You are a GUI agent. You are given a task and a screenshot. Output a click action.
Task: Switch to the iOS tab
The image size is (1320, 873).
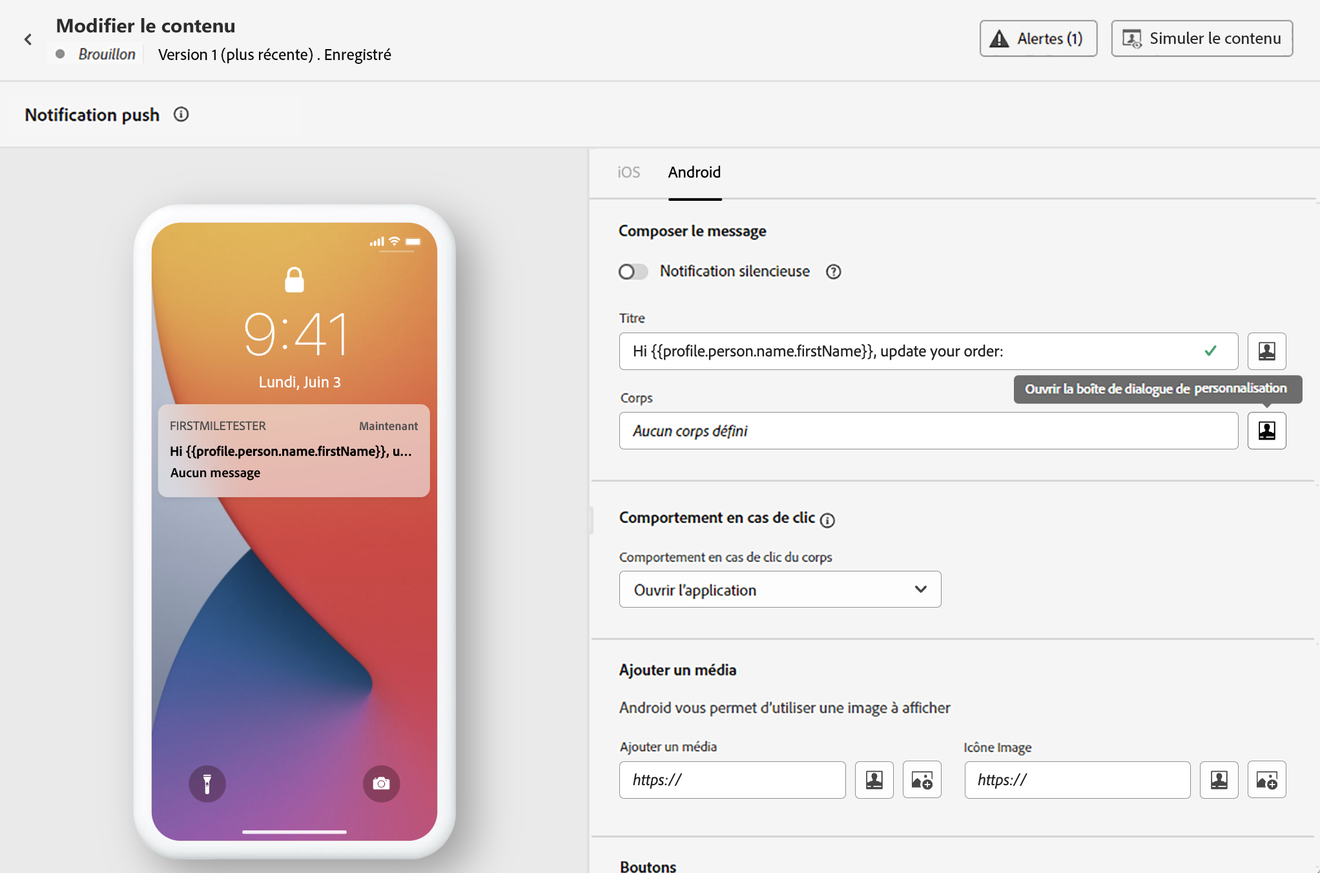(x=628, y=172)
